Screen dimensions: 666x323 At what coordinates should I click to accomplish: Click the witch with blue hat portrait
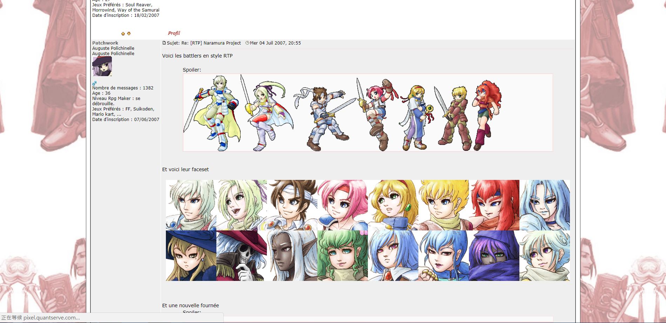coord(191,256)
